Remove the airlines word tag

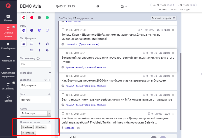tap(23, 127)
